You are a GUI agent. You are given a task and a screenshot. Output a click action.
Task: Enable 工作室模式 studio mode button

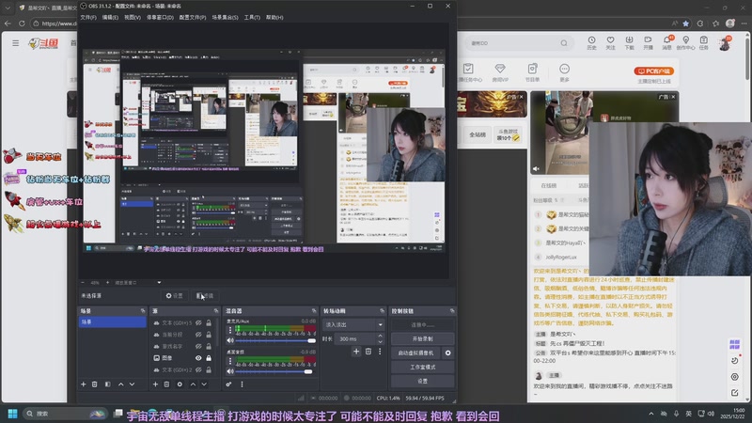[x=422, y=367]
